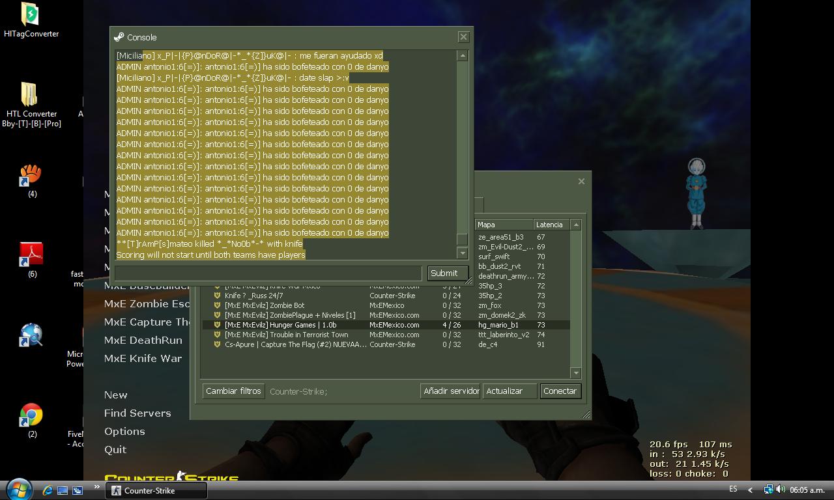The height and width of the screenshot is (500, 834).
Task: Expand quick launch overflow chevron
Action: pos(97,487)
